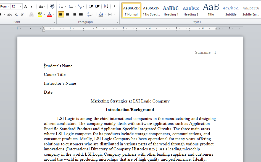The height and width of the screenshot is (162, 261).
Task: Open the bullet library dropdown arrow
Action: pos(65,6)
